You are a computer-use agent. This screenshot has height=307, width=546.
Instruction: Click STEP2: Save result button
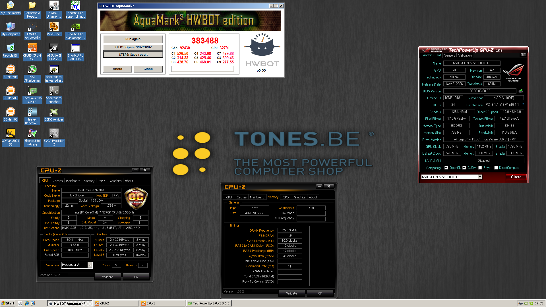tap(133, 55)
